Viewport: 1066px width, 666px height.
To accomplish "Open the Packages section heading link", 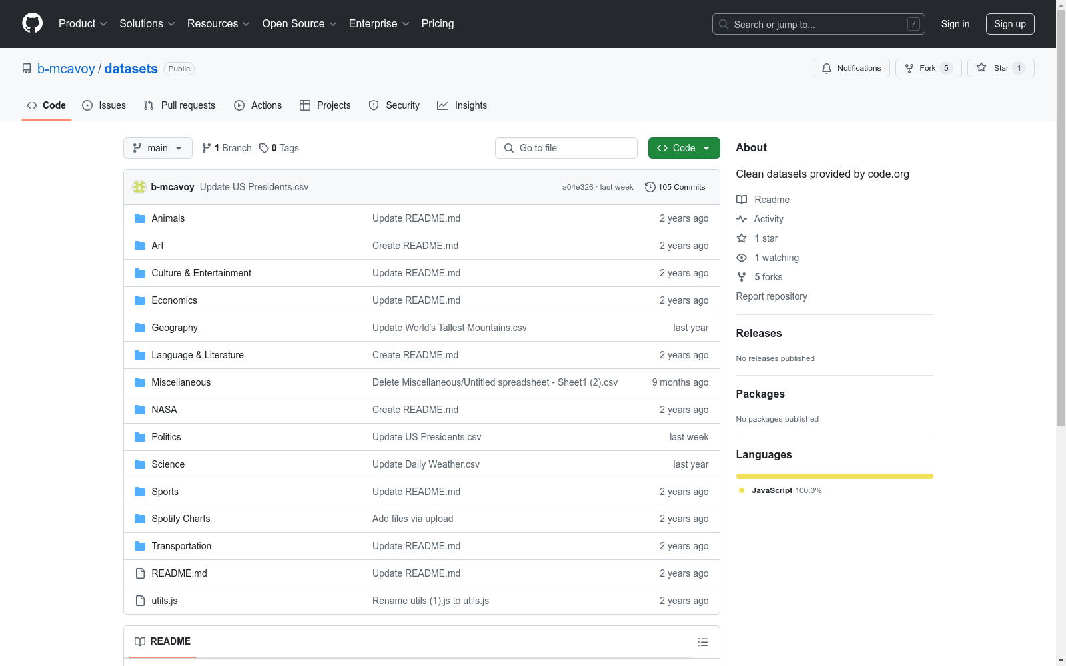I will (760, 394).
